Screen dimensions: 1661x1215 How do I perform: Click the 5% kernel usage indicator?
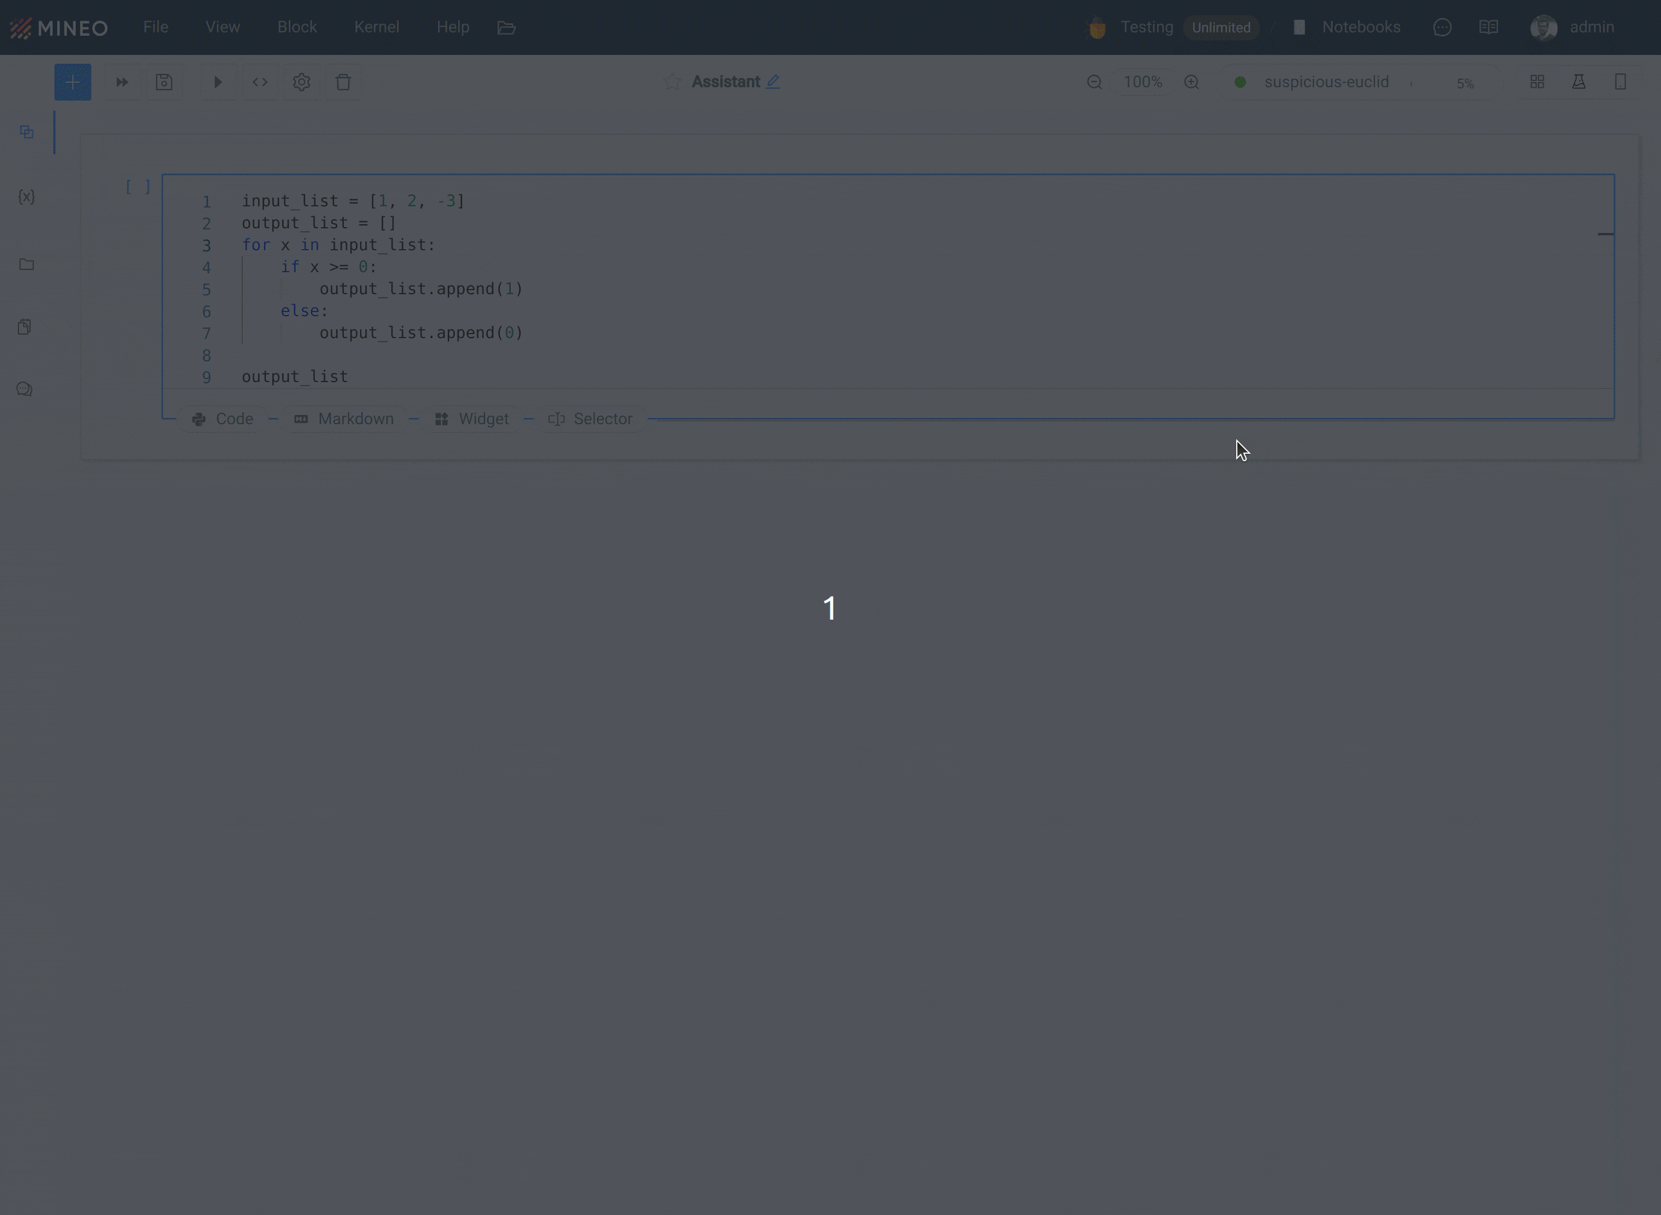click(x=1465, y=83)
